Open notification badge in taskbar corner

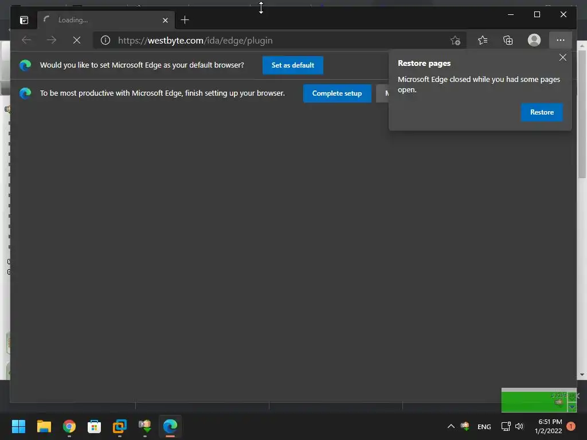[572, 426]
